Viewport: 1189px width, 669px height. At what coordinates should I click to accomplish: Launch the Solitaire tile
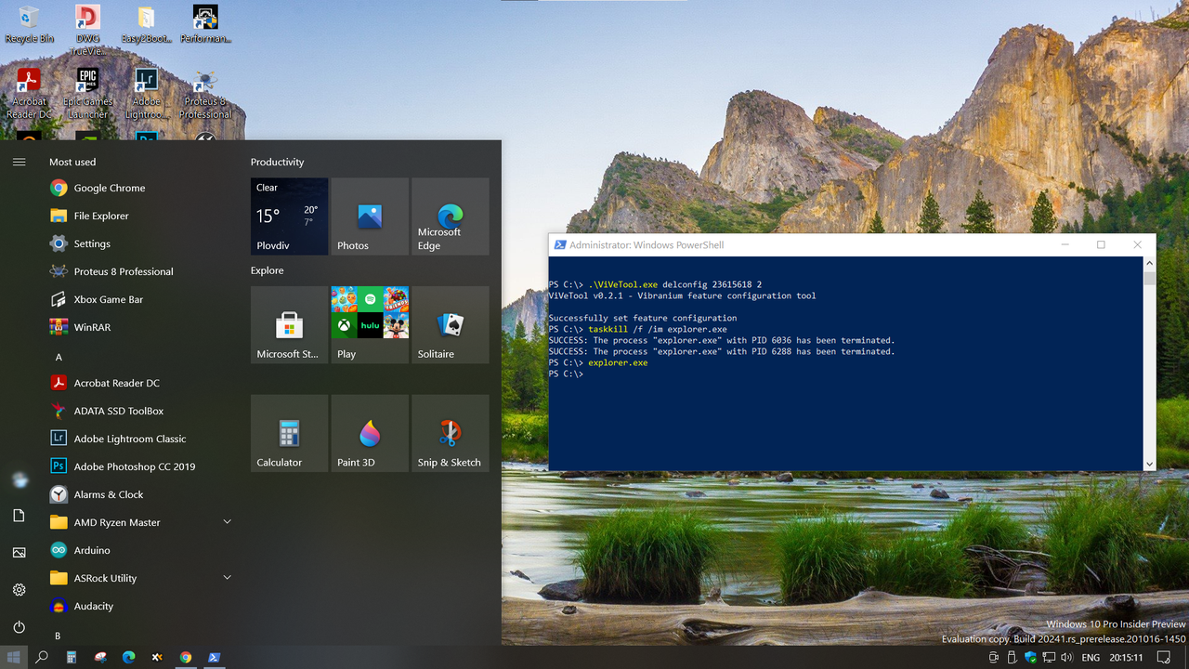click(x=451, y=324)
